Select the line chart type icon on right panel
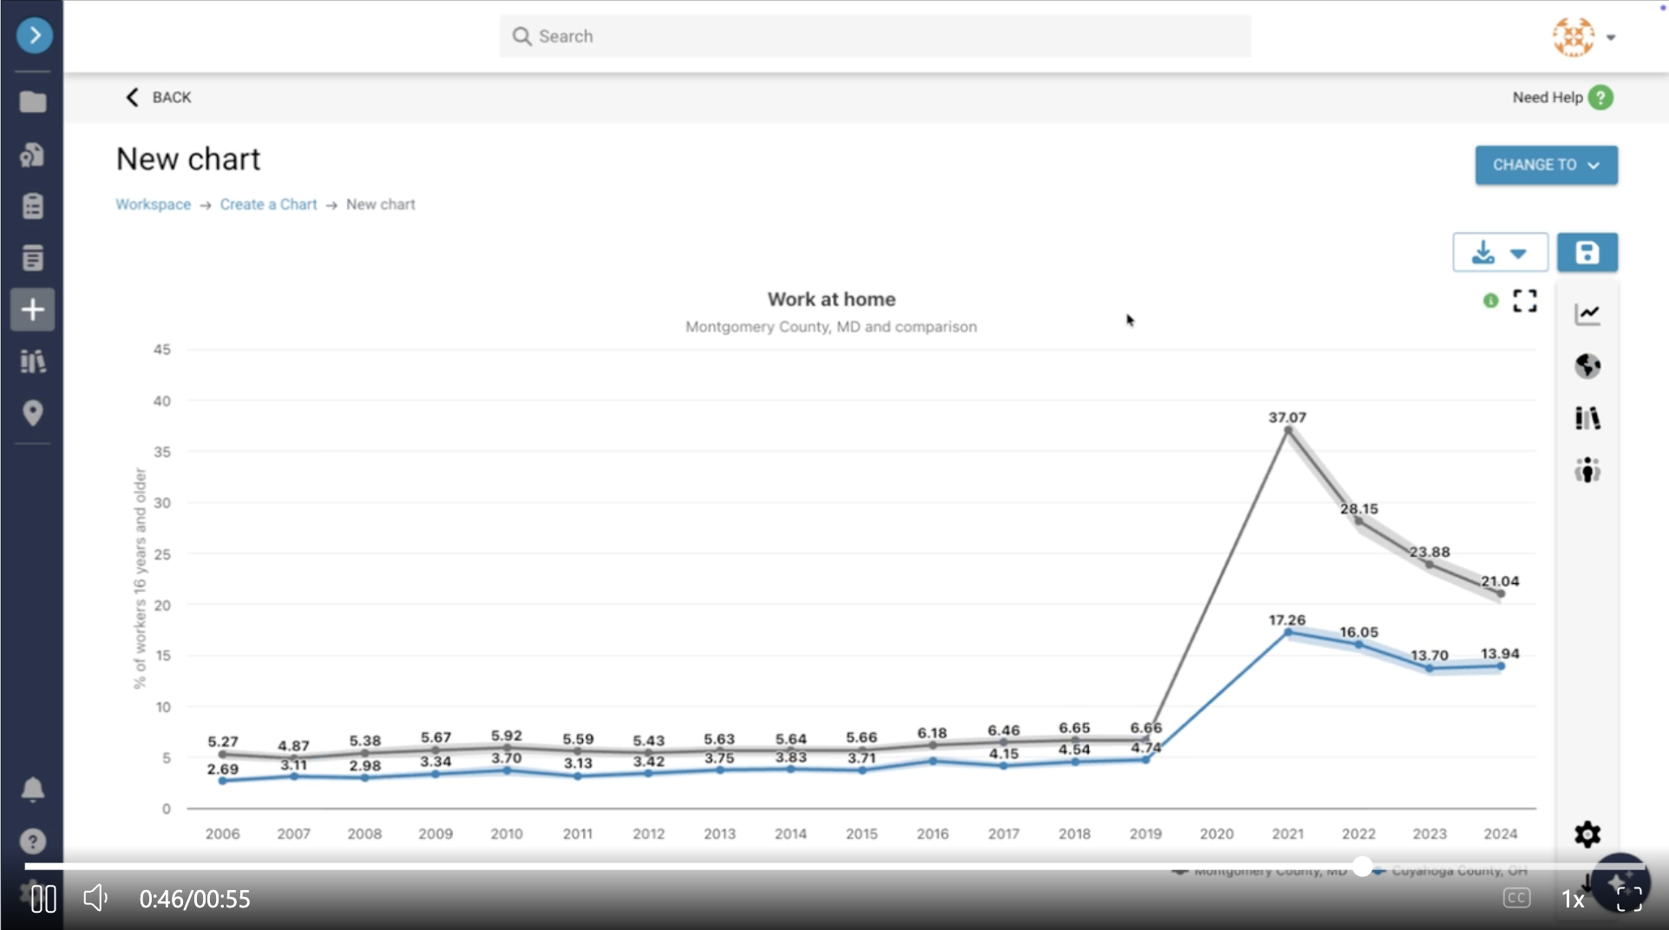The image size is (1669, 930). click(x=1587, y=313)
